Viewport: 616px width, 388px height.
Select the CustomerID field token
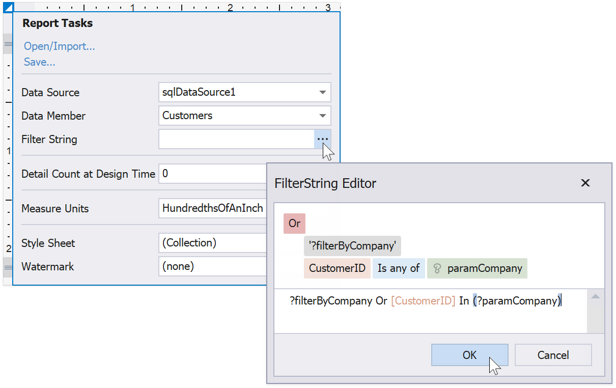pos(337,268)
